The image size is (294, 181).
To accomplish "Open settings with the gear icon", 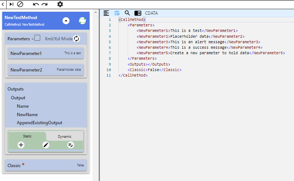I will [60, 4].
